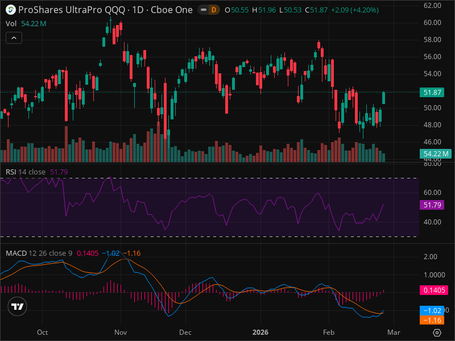Click the current price label 51.87
Screen dimensions: 455x341
point(432,93)
